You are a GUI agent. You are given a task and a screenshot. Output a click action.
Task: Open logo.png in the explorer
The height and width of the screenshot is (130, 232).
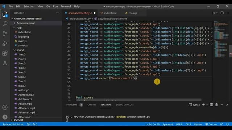[23, 36]
